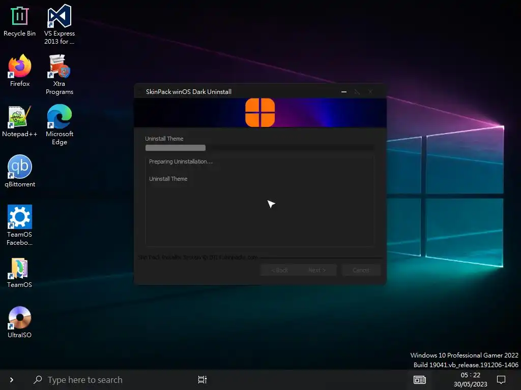Image resolution: width=521 pixels, height=390 pixels.
Task: Expand the taskbar chevron arrow
Action: [12, 380]
